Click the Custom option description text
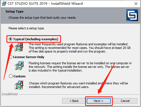Image resolution: width=141 pixels, height=107 pixels. click(x=78, y=85)
